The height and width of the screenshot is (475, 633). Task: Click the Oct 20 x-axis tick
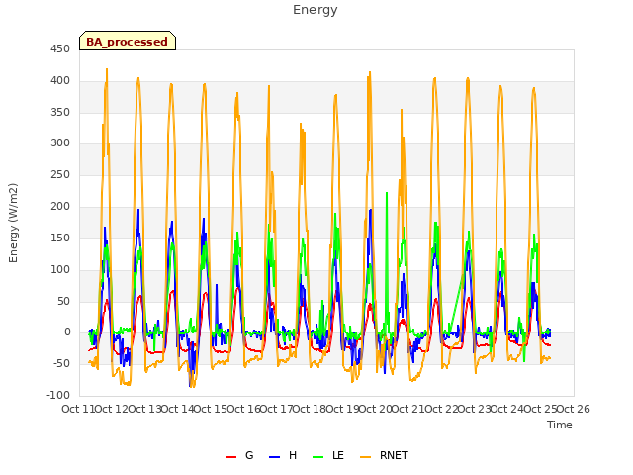point(375,409)
